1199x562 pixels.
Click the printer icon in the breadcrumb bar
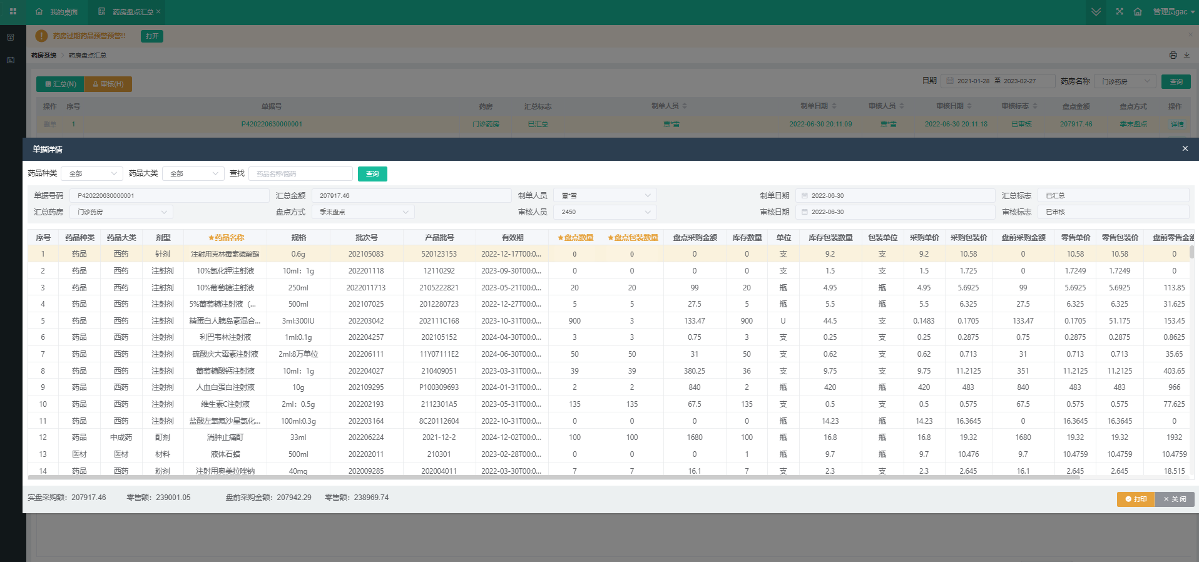pos(1173,55)
